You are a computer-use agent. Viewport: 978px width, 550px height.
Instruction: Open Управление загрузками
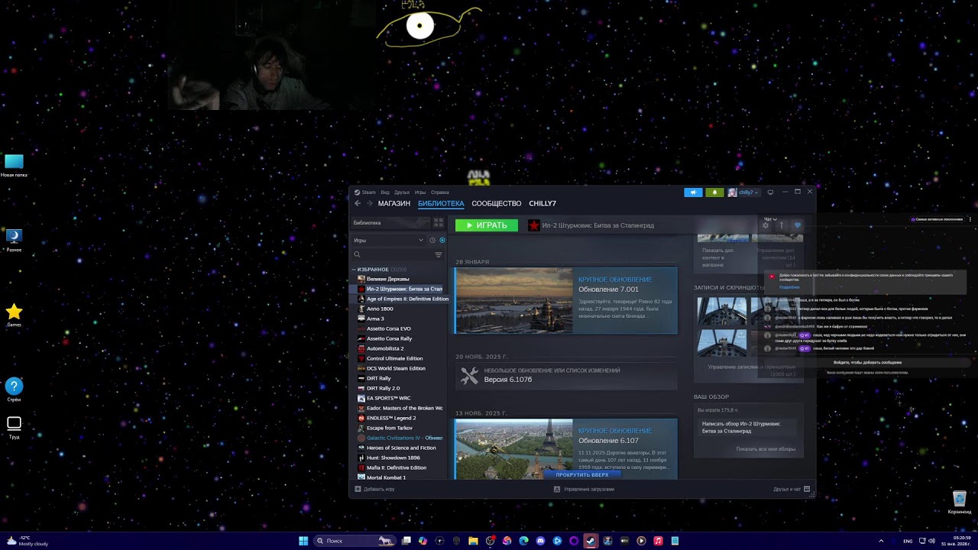[x=584, y=489]
